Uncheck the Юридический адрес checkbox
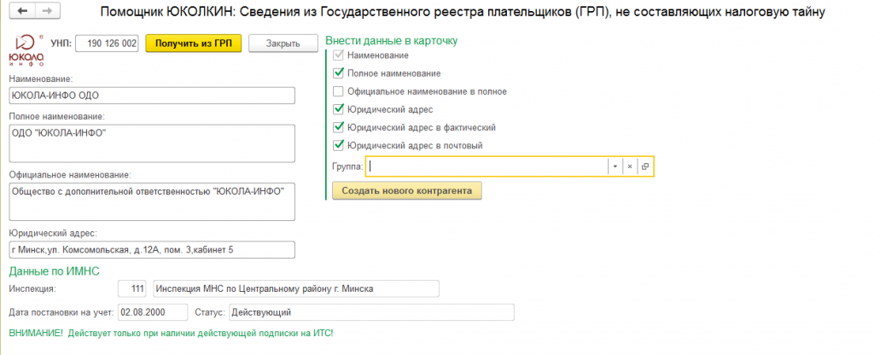This screenshot has height=355, width=874. tap(339, 109)
